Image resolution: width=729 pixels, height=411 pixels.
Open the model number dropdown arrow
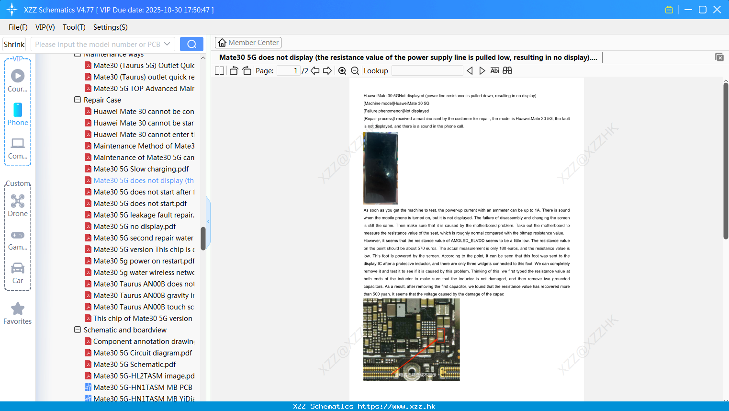[167, 44]
